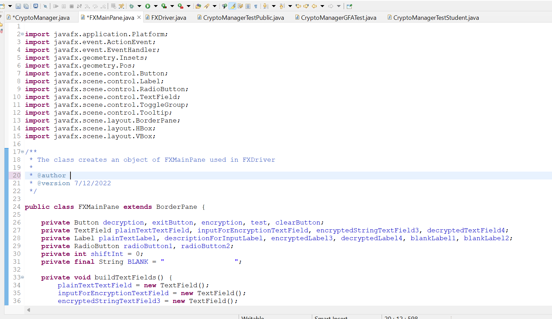Toggle Show Whitespace Characters pilcrow

pyautogui.click(x=255, y=6)
